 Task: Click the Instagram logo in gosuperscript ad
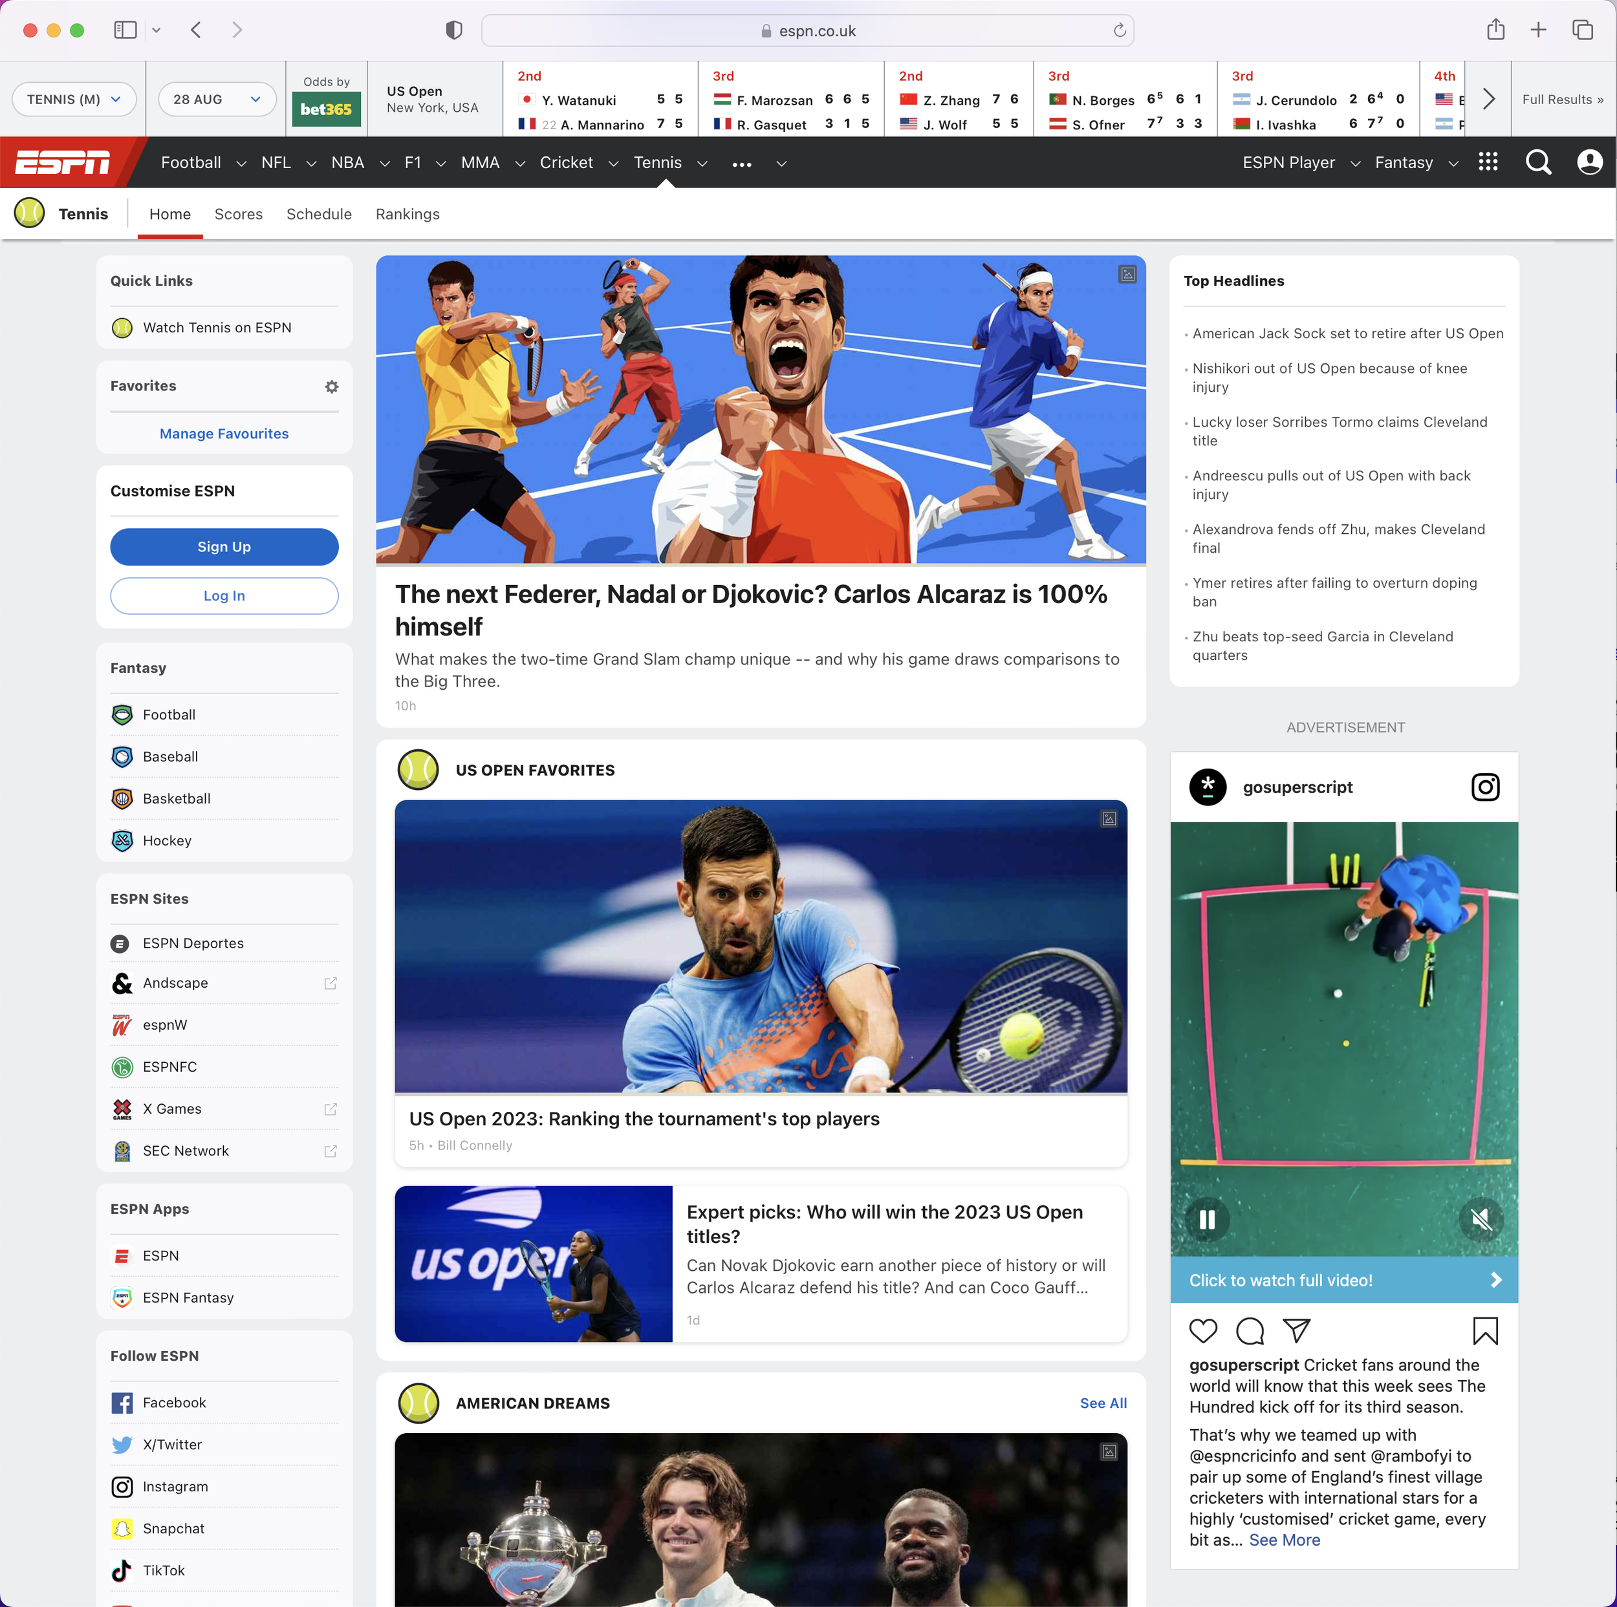[x=1486, y=787]
